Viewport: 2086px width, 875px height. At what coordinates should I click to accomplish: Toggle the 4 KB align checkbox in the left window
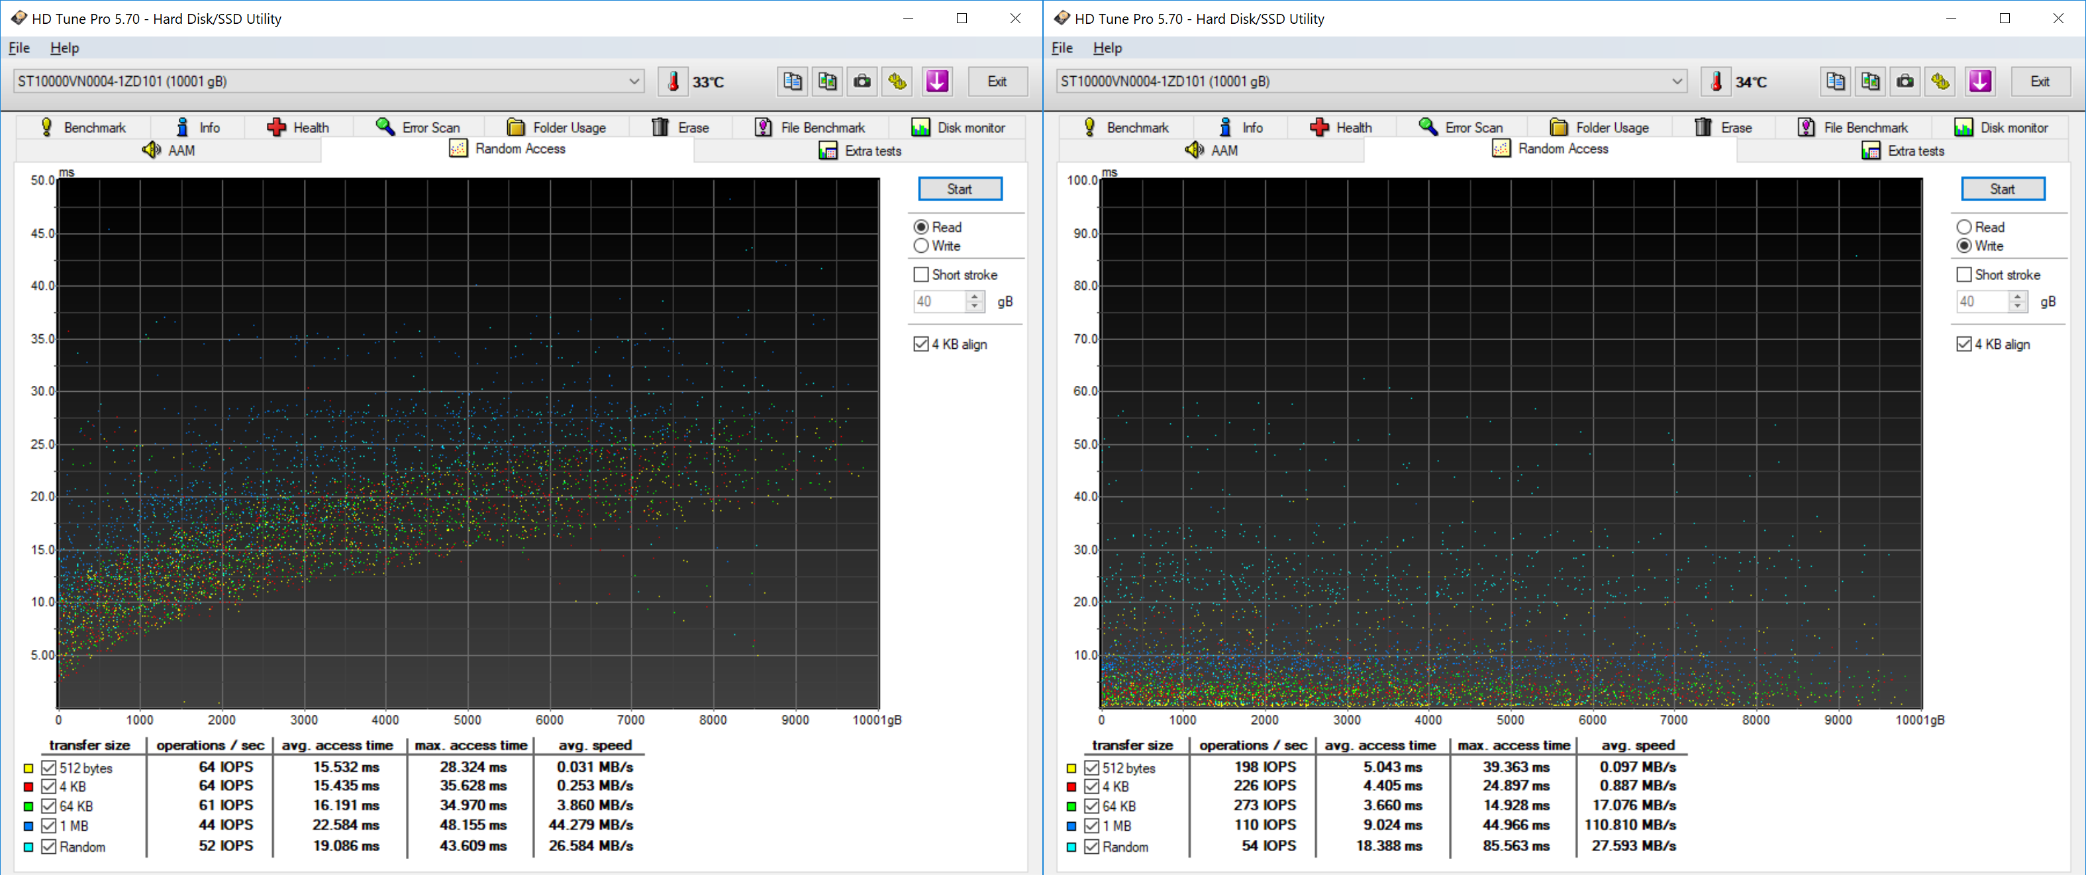tap(920, 345)
